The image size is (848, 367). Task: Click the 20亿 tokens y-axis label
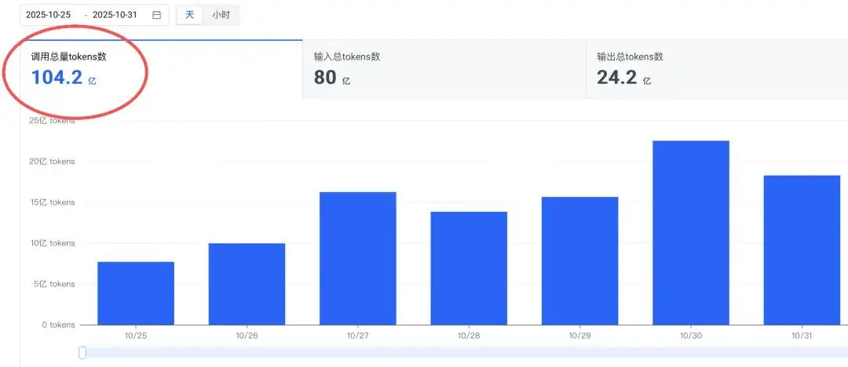point(52,162)
